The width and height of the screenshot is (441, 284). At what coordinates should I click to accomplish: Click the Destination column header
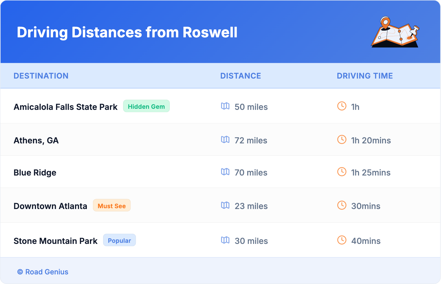(41, 76)
